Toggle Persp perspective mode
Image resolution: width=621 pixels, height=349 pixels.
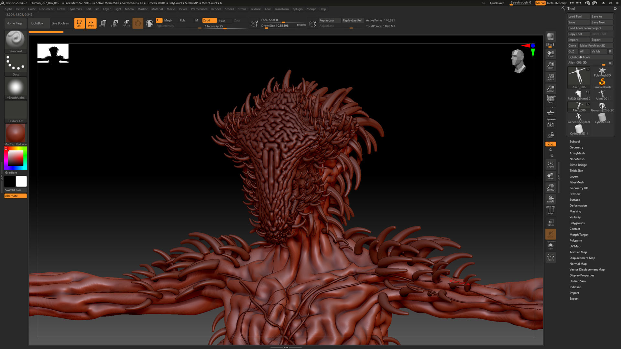(x=550, y=99)
